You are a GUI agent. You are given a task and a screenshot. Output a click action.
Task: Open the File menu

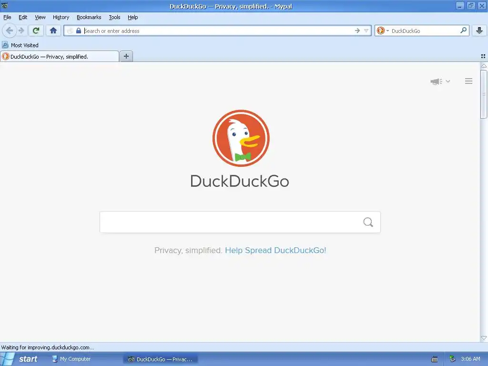(7, 17)
